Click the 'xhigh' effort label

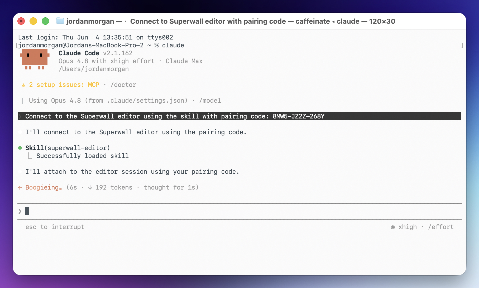[x=408, y=227]
